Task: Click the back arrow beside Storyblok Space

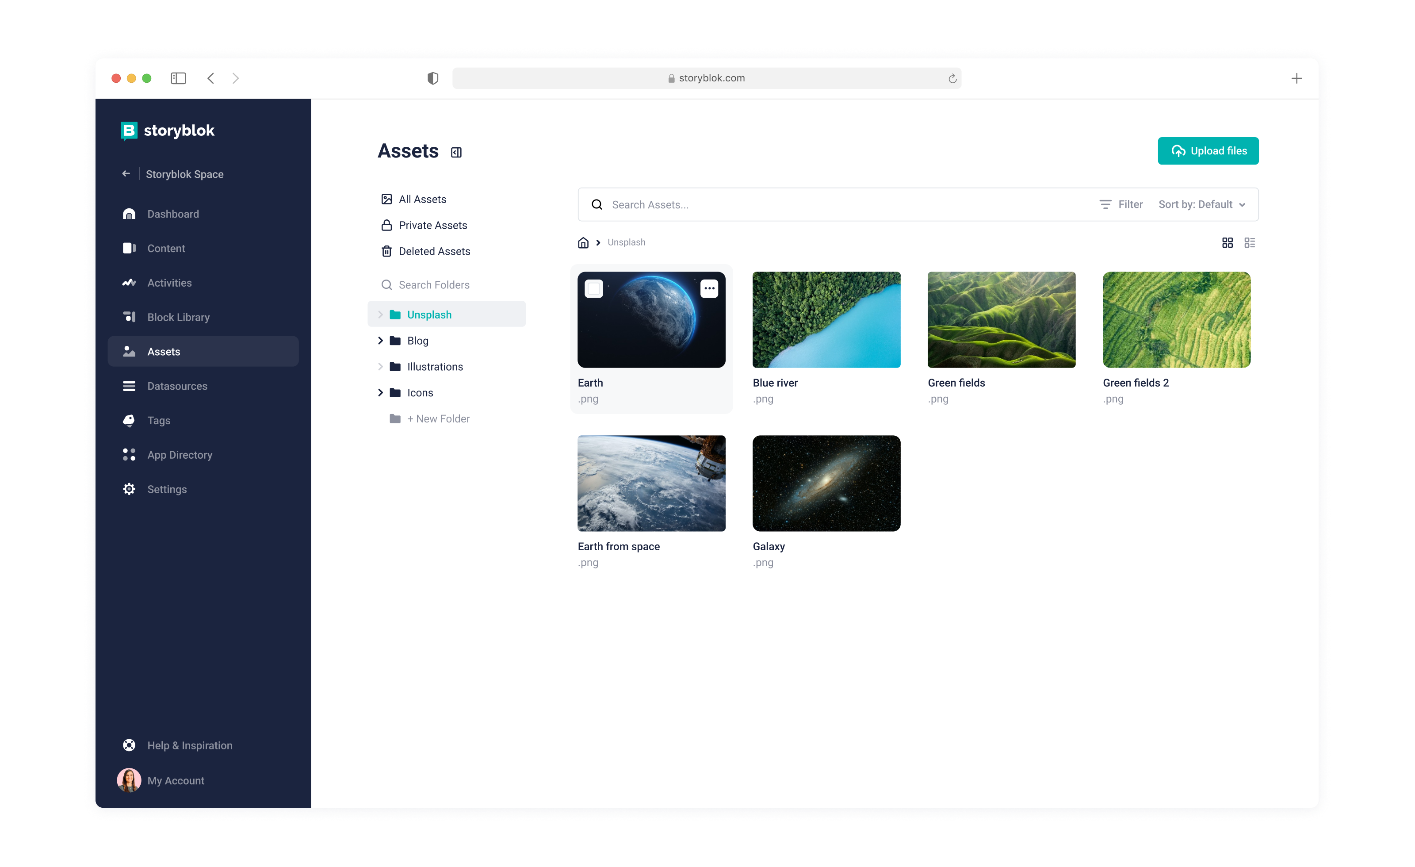Action: tap(126, 173)
